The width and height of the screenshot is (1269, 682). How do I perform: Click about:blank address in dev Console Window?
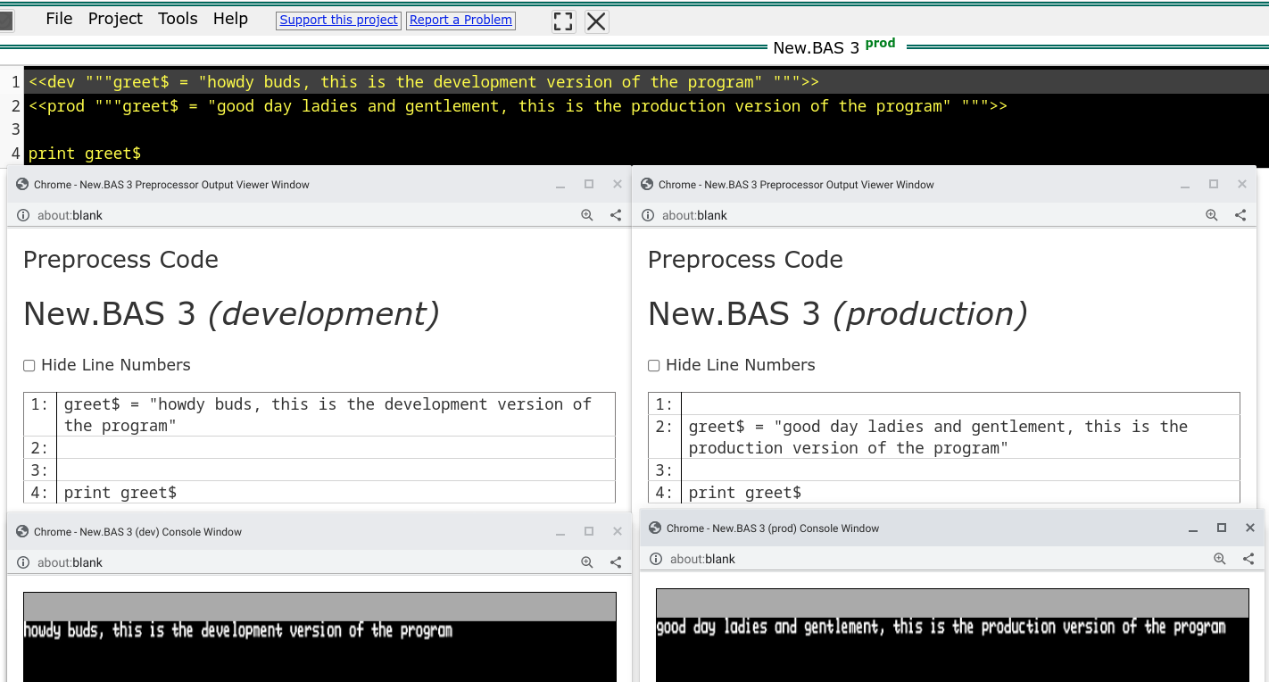point(70,562)
